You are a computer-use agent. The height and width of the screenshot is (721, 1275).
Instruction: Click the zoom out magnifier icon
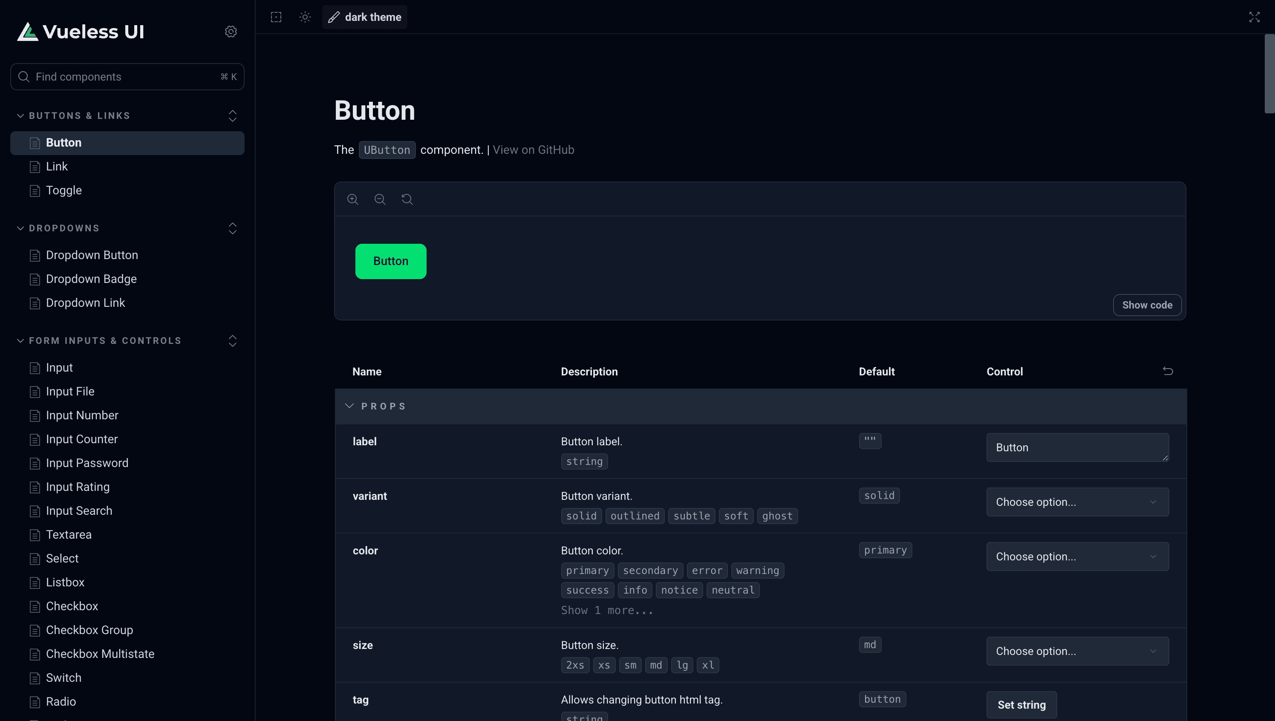coord(380,199)
